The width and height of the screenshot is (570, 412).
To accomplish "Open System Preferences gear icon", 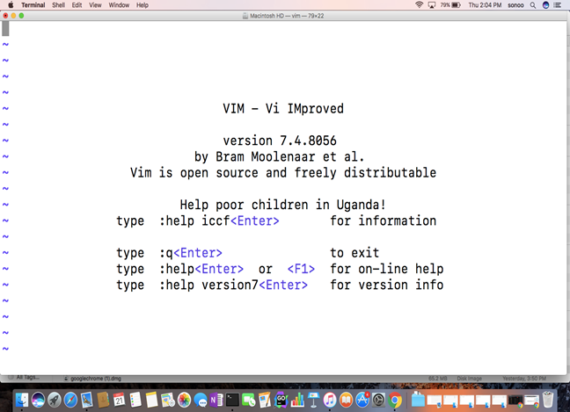I will [x=378, y=400].
